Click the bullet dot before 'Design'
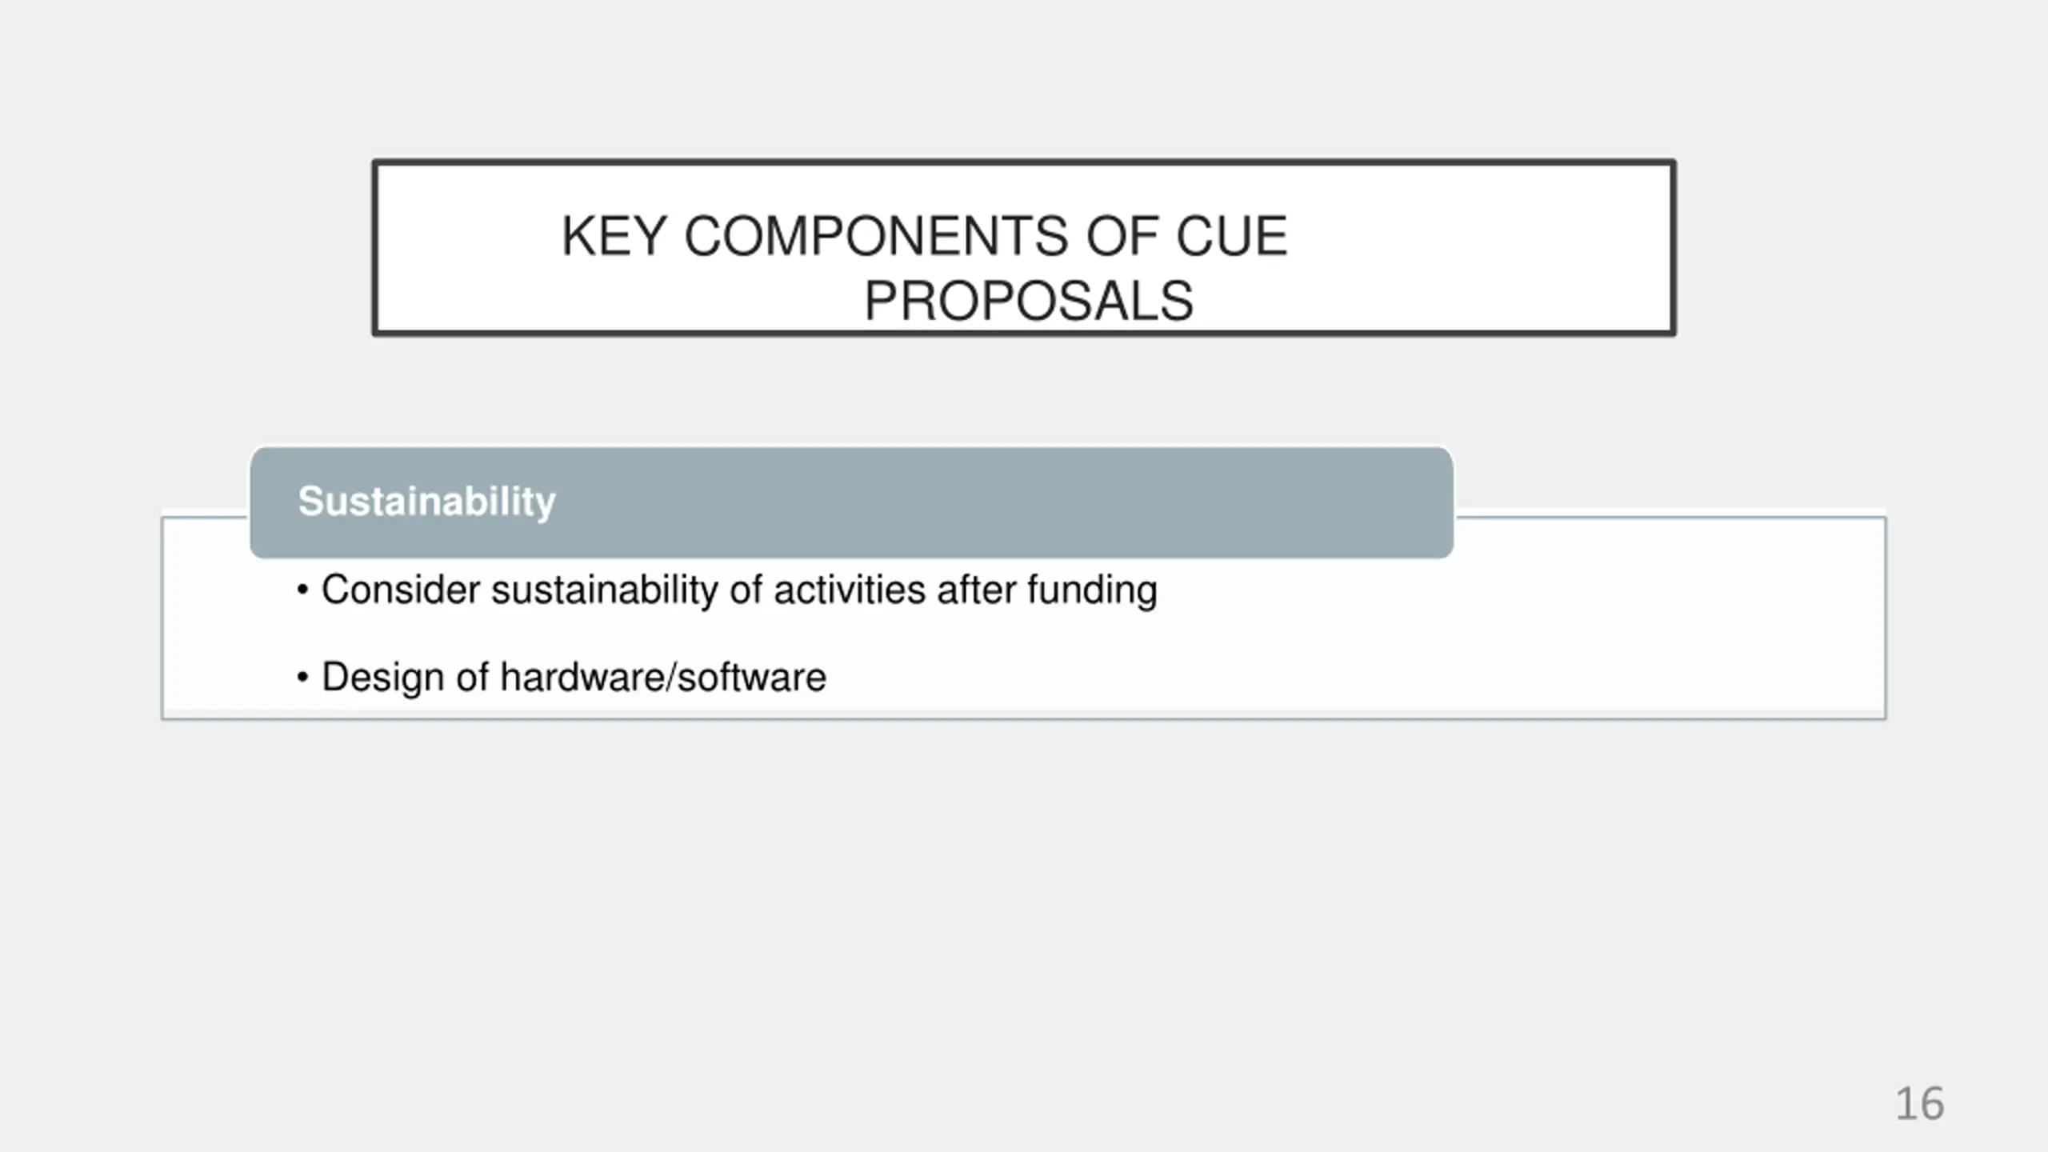Viewport: 2048px width, 1152px height. pyautogui.click(x=302, y=678)
